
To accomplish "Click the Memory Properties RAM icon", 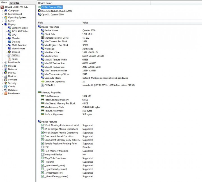I will [40, 92].
